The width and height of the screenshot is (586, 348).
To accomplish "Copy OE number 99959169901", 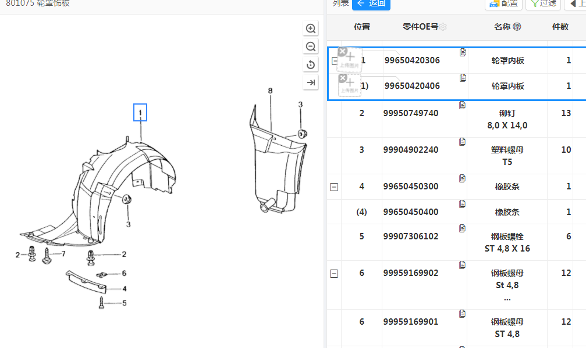I will click(462, 314).
